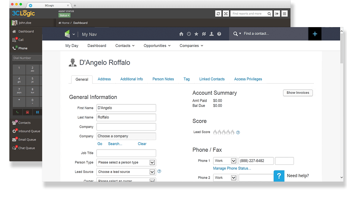
Task: Click the red hang-up button on dialpad
Action: pos(27,112)
